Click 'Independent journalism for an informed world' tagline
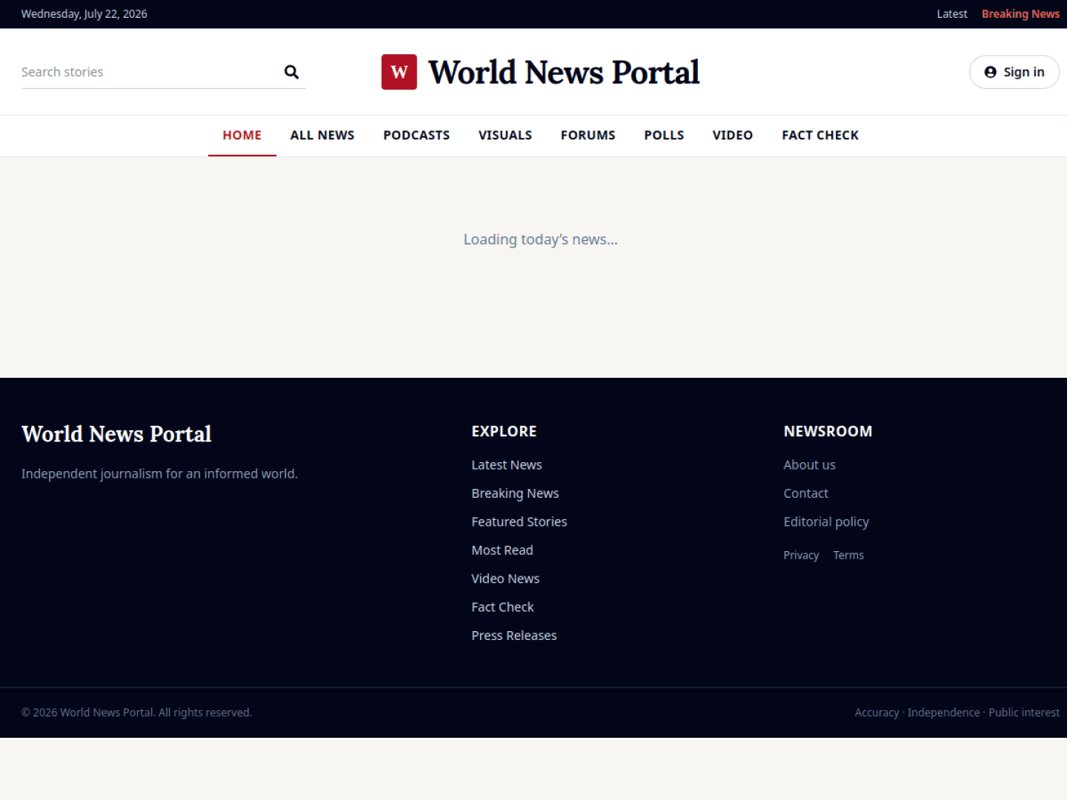The height and width of the screenshot is (800, 1067). click(159, 474)
